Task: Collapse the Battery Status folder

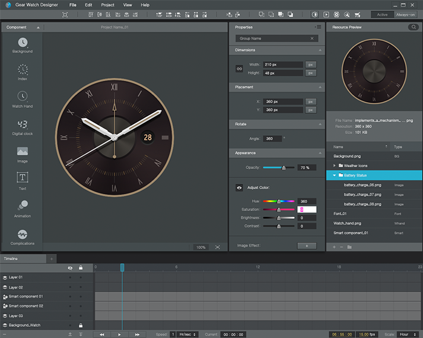Action: click(x=335, y=176)
